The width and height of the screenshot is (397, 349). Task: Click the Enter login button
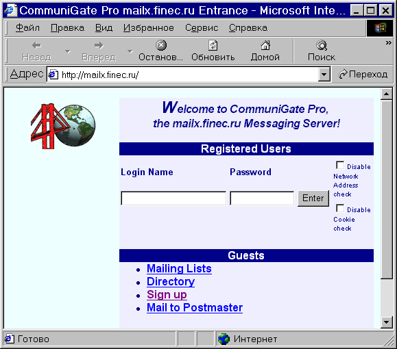pyautogui.click(x=313, y=198)
